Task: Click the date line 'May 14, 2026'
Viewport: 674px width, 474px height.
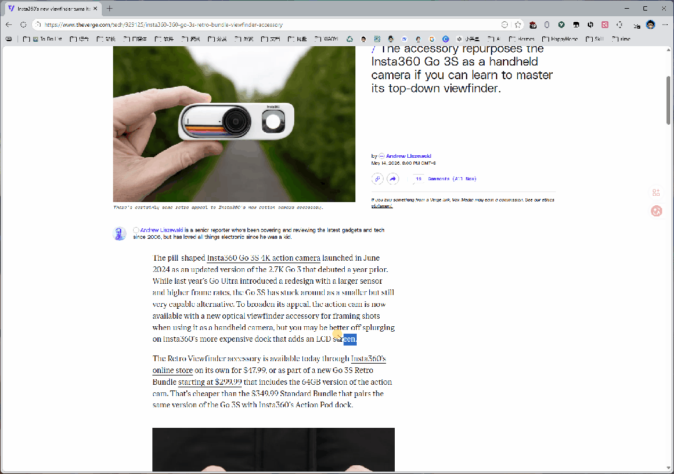Action: [403, 163]
